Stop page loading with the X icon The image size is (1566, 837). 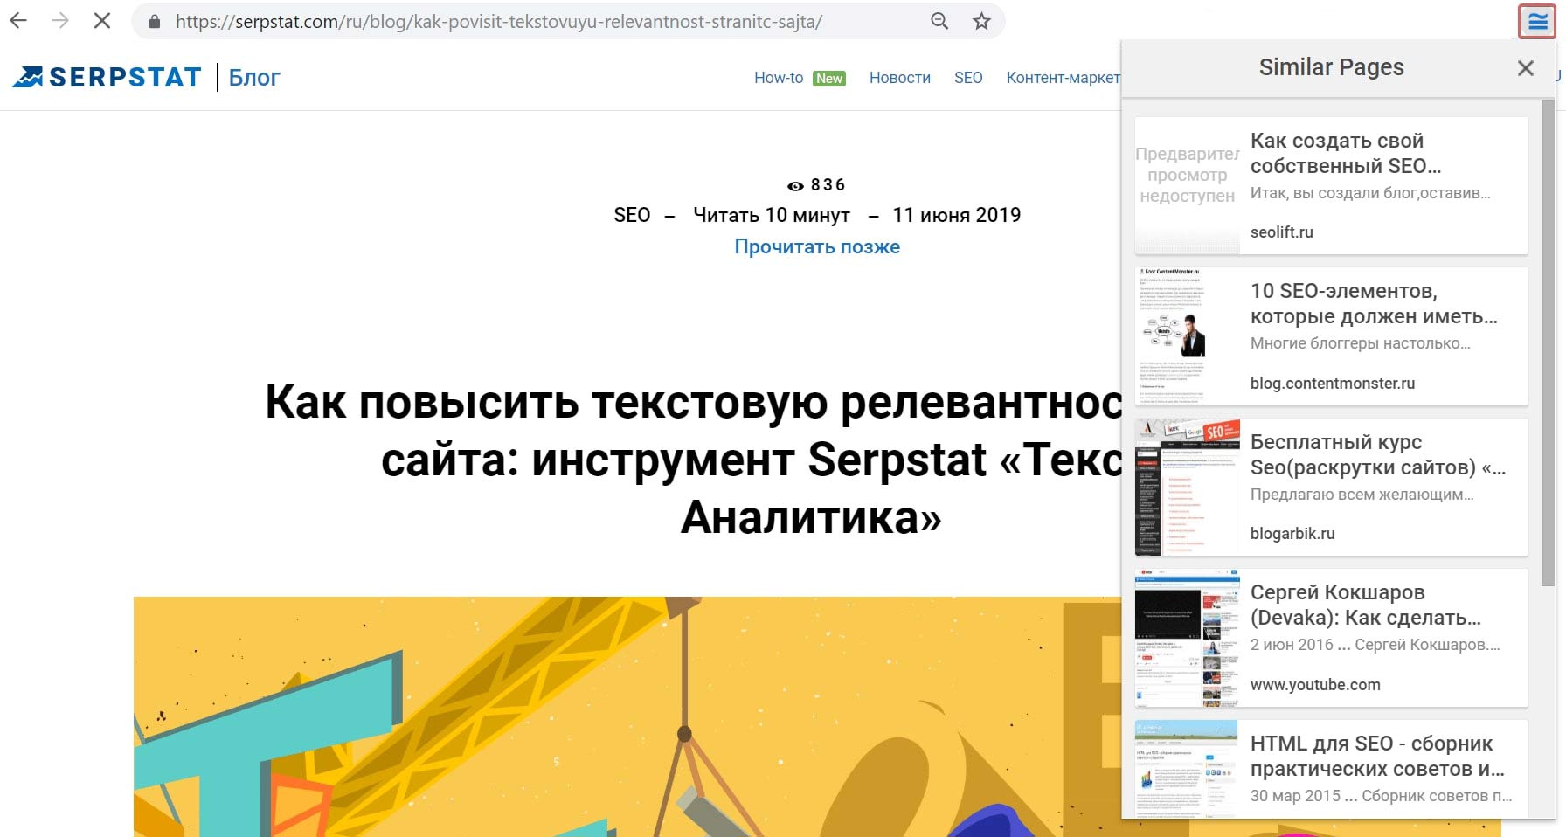point(101,21)
